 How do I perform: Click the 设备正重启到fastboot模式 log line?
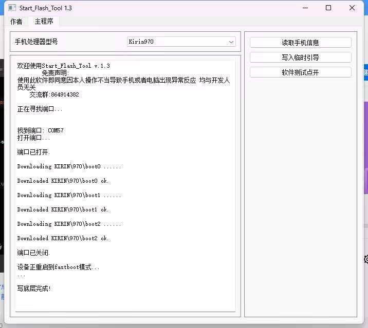[58, 267]
